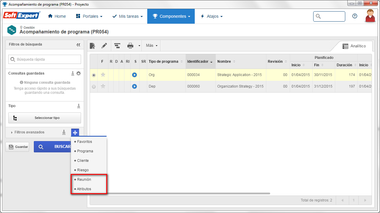
Task: Click page number 1 button
Action: (354, 200)
